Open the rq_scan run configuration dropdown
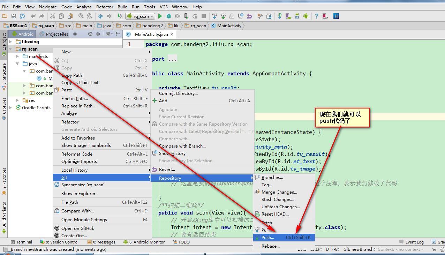 pyautogui.click(x=140, y=16)
